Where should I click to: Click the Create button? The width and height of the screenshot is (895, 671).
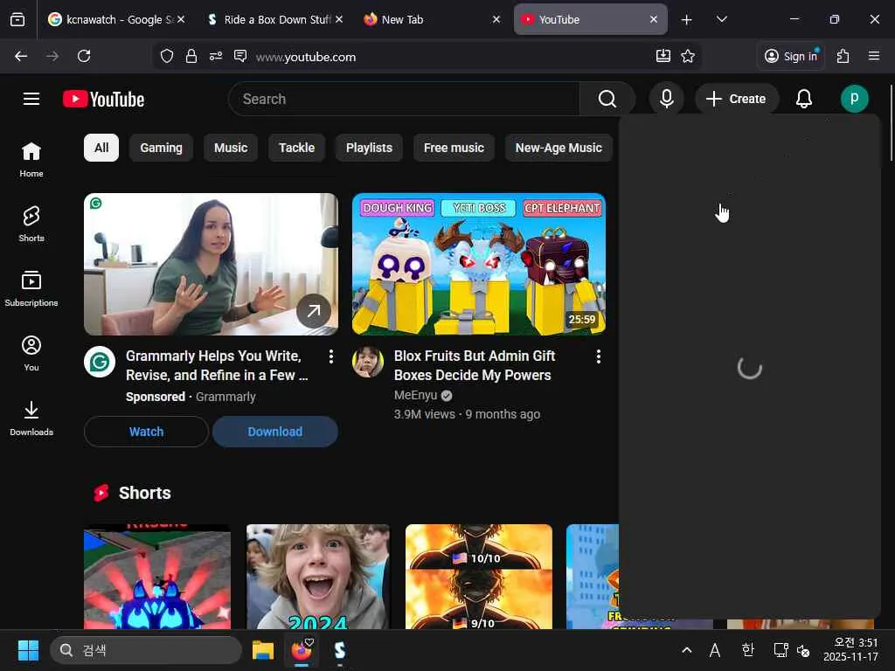736,99
